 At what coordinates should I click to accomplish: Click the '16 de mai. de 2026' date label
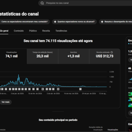[71, 94]
